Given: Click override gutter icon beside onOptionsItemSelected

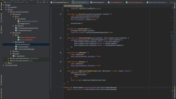Looking at the screenshot, I should click(x=61, y=71).
